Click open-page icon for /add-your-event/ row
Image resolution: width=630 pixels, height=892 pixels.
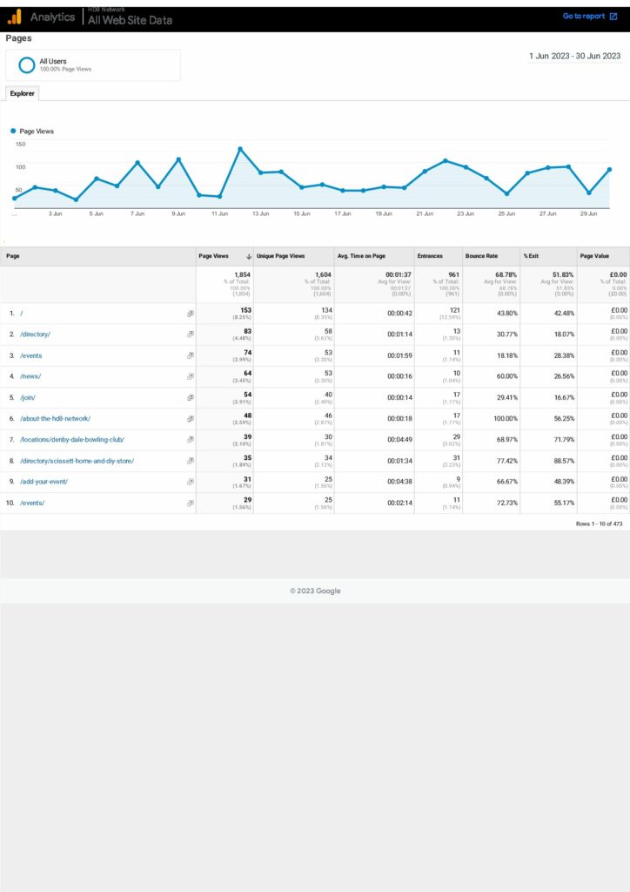(190, 482)
